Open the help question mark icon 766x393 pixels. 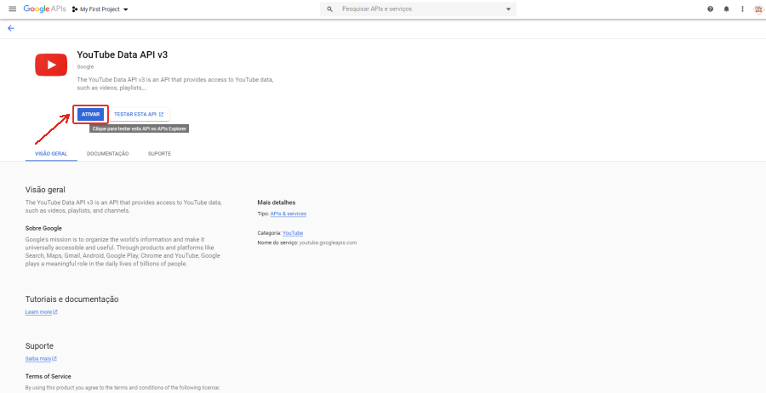click(711, 9)
